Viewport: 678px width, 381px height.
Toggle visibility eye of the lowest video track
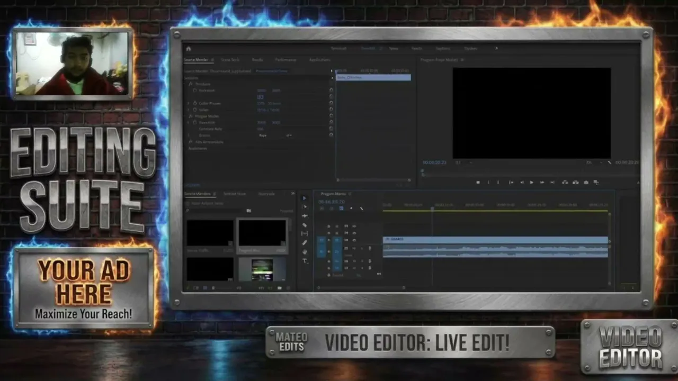click(x=354, y=240)
